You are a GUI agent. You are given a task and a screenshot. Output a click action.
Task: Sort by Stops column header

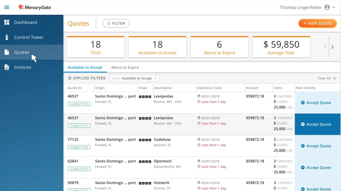pyautogui.click(x=143, y=88)
